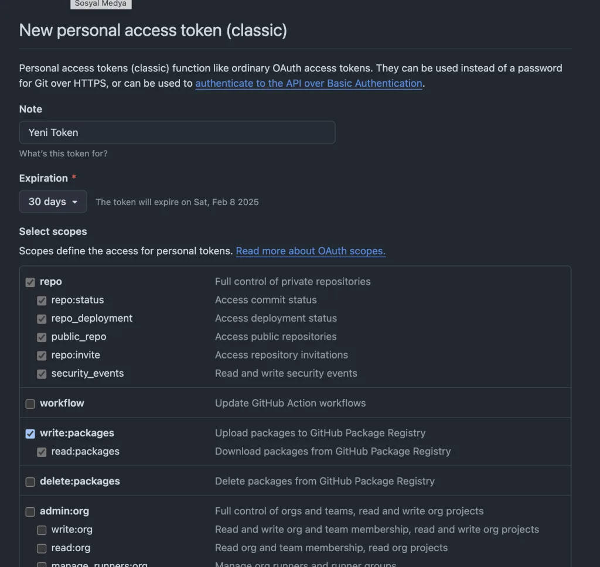Click the read:packages checkbox
Viewport: 600px width, 567px height.
[42, 452]
